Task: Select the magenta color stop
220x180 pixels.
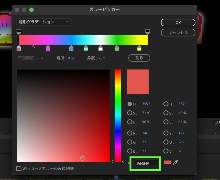Action: (x=48, y=48)
